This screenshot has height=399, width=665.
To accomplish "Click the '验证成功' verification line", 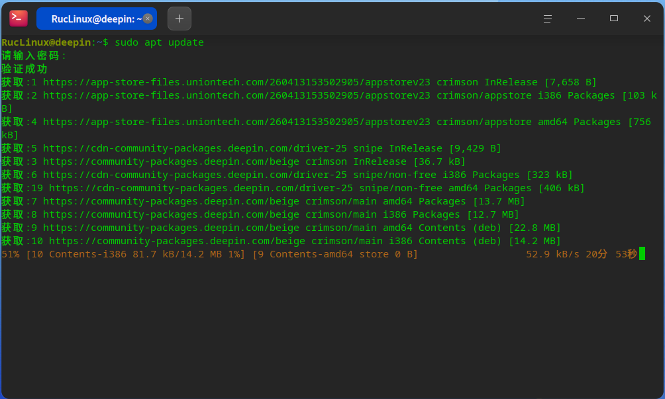I will point(24,69).
